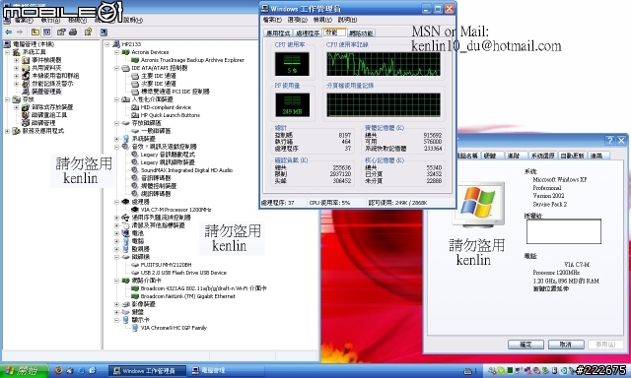Click the VIA Chrome9 HC IGP display icon
The width and height of the screenshot is (631, 378).
[135, 328]
